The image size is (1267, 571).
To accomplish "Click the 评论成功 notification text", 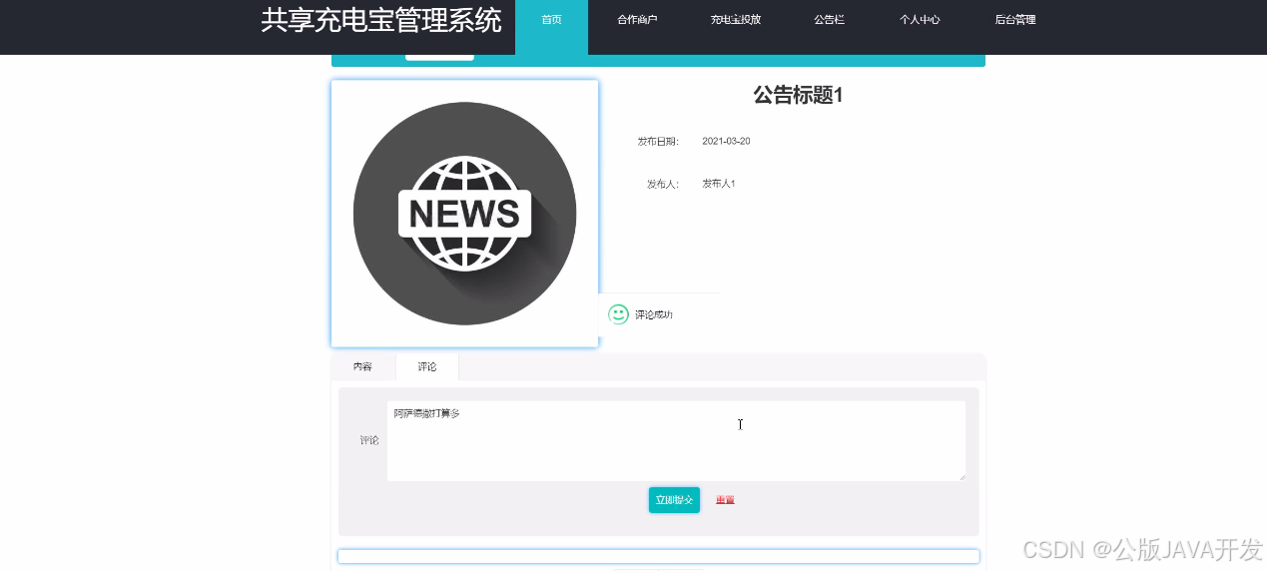I will pyautogui.click(x=654, y=314).
